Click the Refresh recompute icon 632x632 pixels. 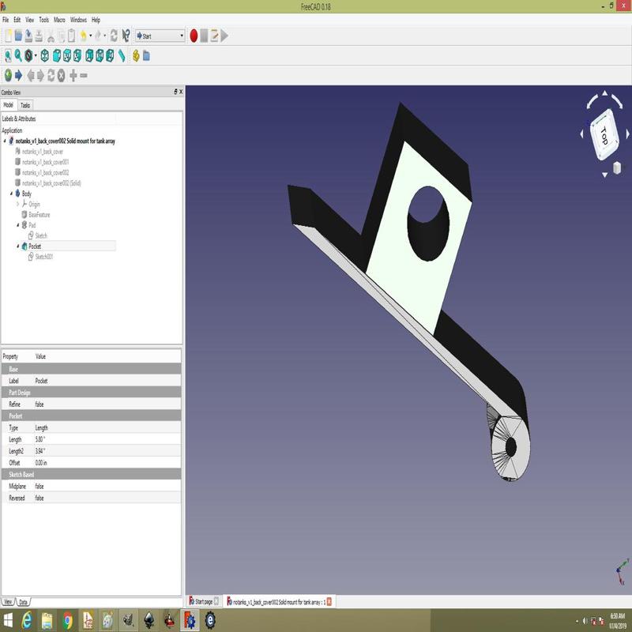(x=114, y=36)
